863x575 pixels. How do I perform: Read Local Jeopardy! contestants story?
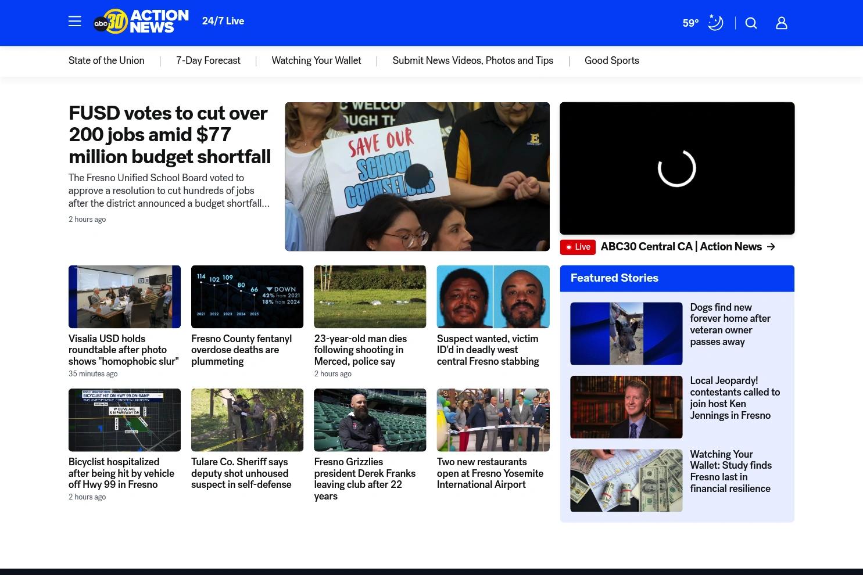735,398
